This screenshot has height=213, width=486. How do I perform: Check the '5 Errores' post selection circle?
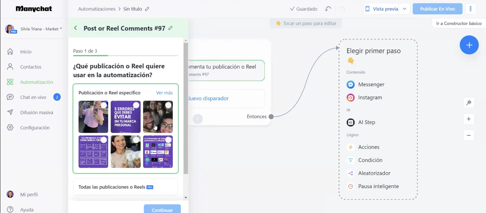135,105
